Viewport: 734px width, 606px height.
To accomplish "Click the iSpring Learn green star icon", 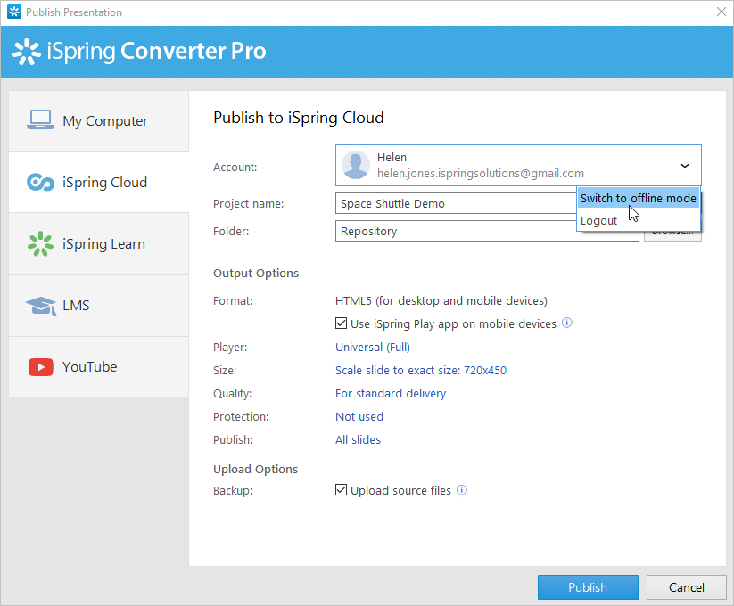I will pos(40,243).
